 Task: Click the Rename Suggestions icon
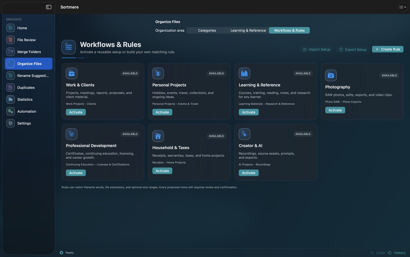coord(11,76)
